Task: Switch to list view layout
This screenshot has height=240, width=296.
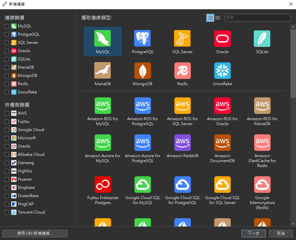Action: click(x=218, y=18)
